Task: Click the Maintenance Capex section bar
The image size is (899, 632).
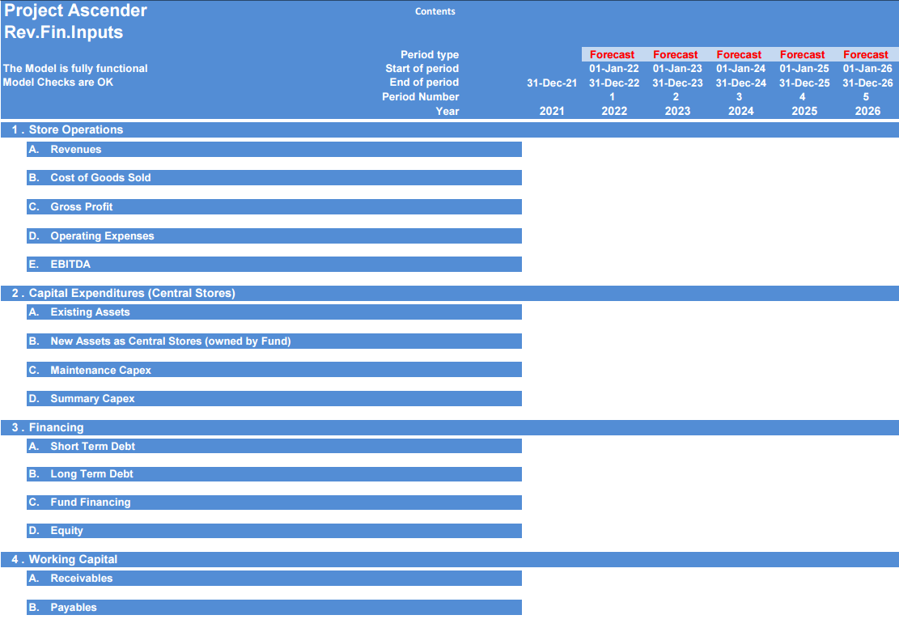Action: [274, 370]
